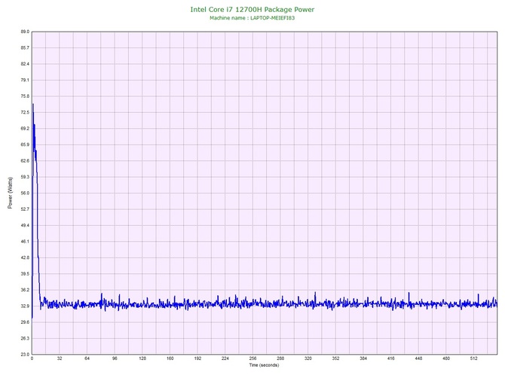Click the initial power spike peak near 74 watts
The image size is (505, 378).
point(33,104)
